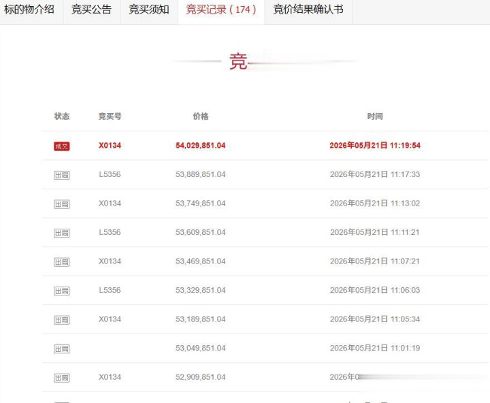Open the 标的物介绍 tab

click(29, 10)
